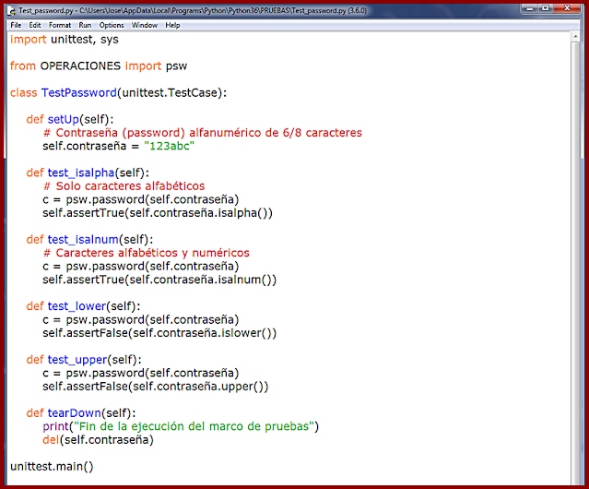Screen dimensions: 589x489
Task: Click the method name 'tearDown'
Action: [x=75, y=413]
